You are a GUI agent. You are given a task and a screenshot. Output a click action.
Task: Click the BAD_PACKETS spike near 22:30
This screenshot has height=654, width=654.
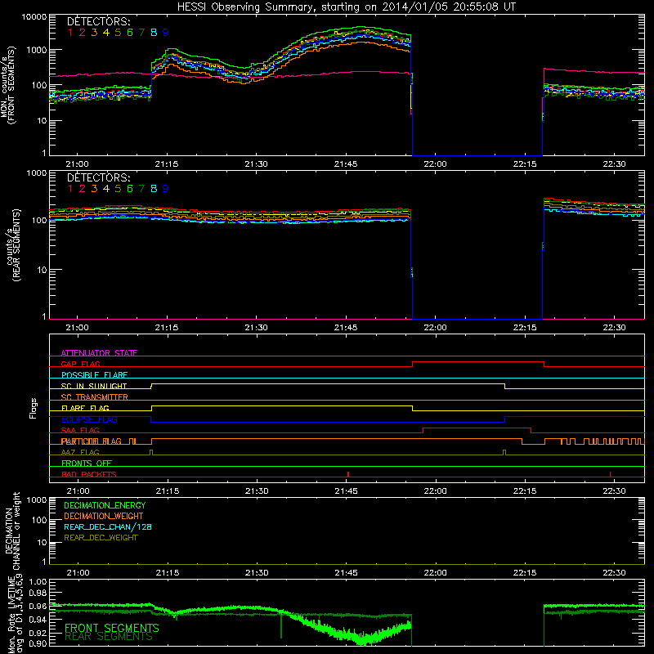point(610,474)
